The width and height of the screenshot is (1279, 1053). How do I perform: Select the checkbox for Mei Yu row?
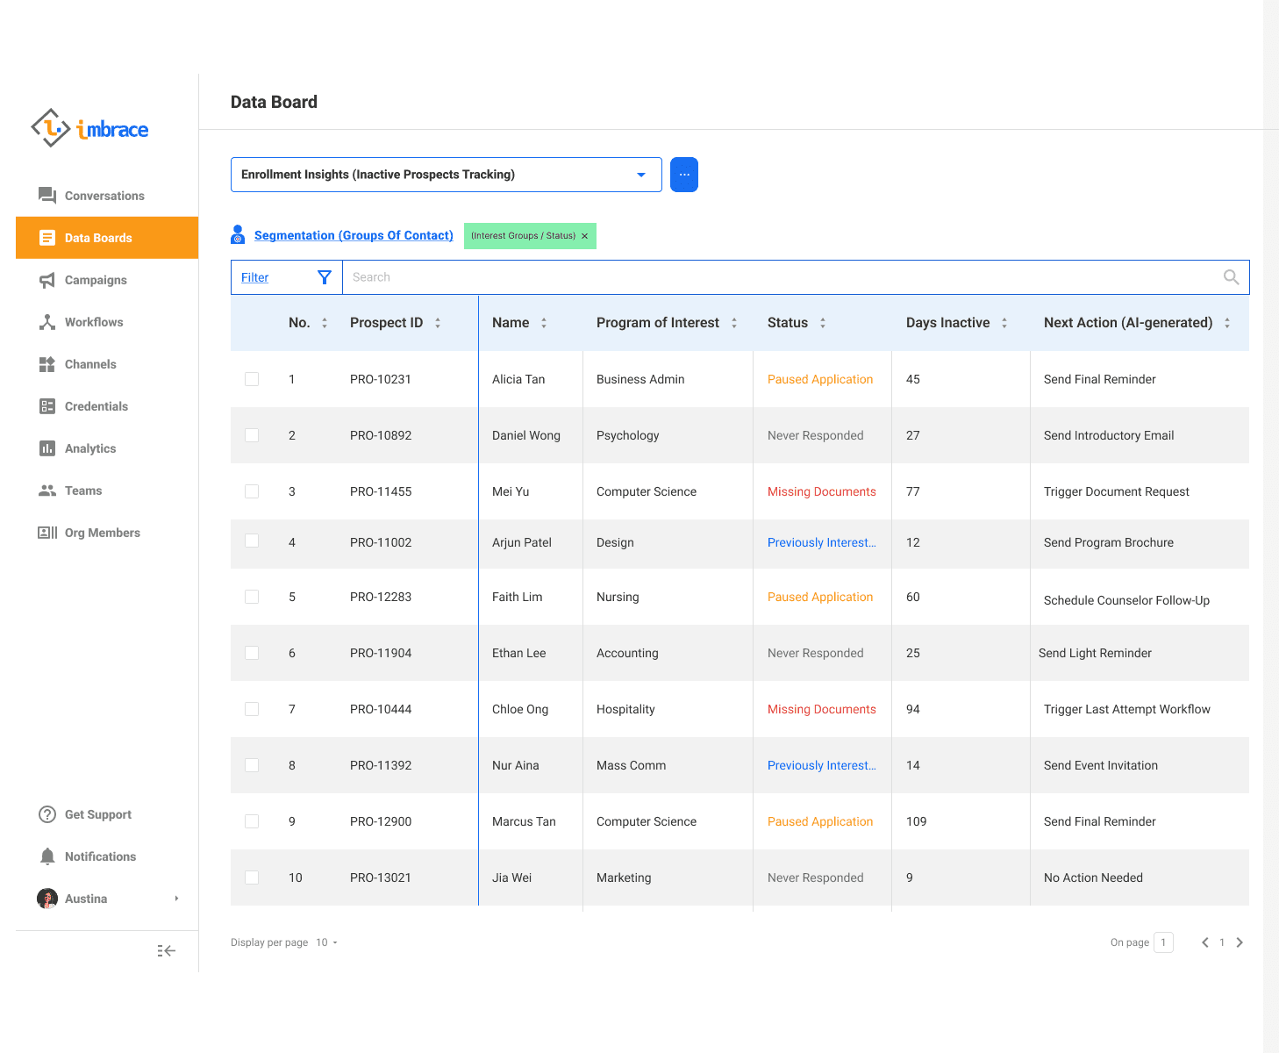[x=252, y=491]
